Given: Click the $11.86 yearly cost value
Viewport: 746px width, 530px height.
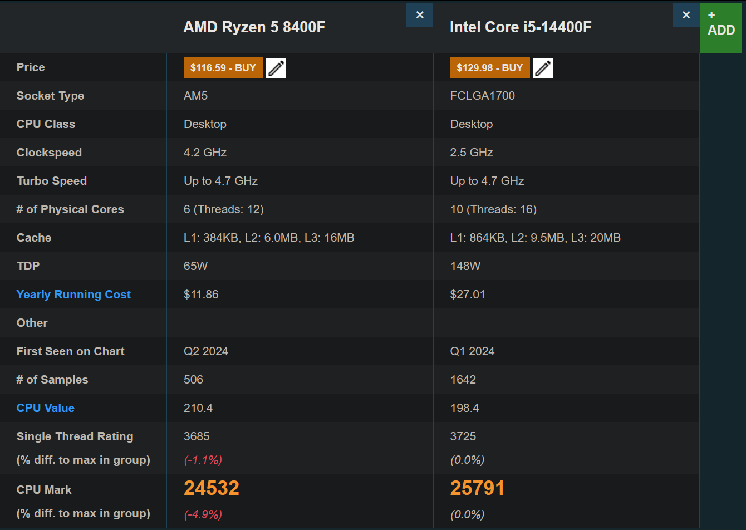Looking at the screenshot, I should click(x=201, y=295).
